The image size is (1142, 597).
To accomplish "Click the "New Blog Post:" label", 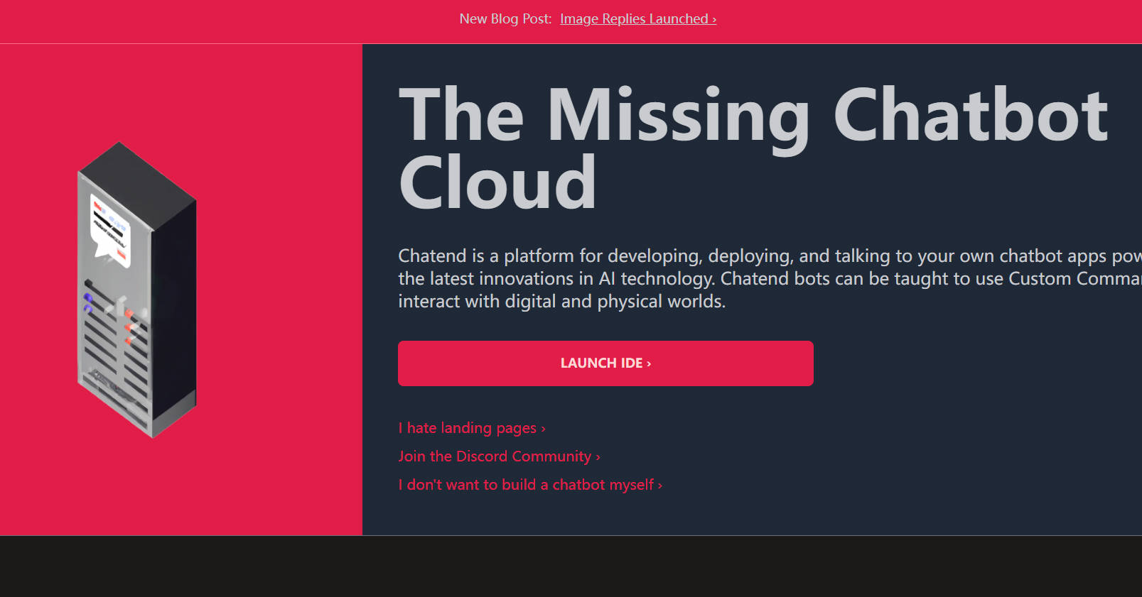I will click(505, 19).
